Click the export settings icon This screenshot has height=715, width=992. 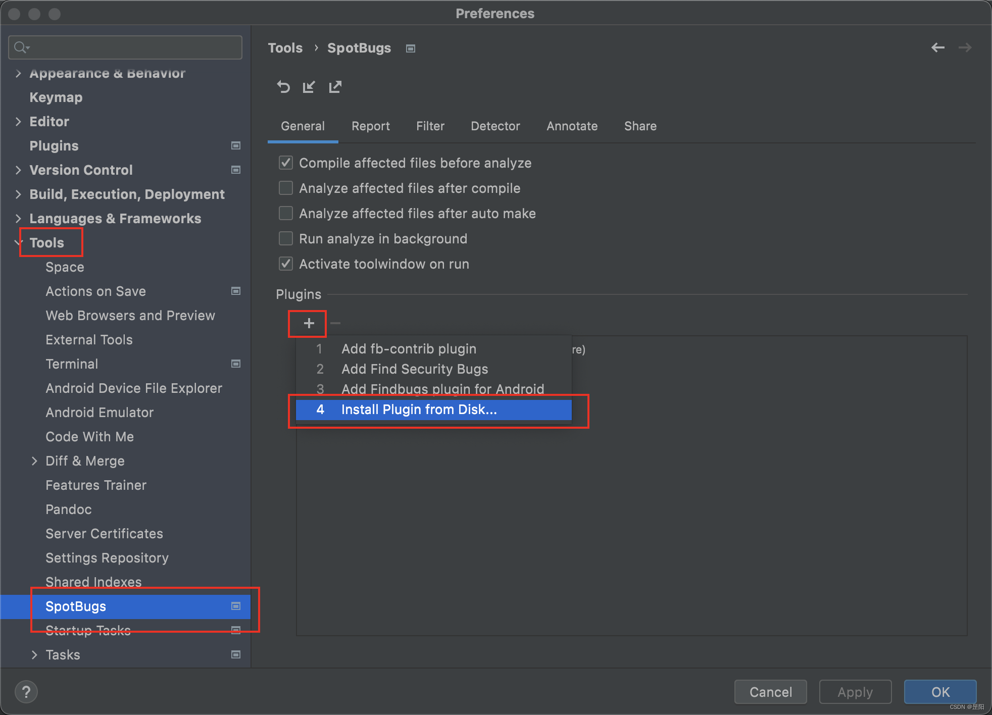tap(335, 86)
